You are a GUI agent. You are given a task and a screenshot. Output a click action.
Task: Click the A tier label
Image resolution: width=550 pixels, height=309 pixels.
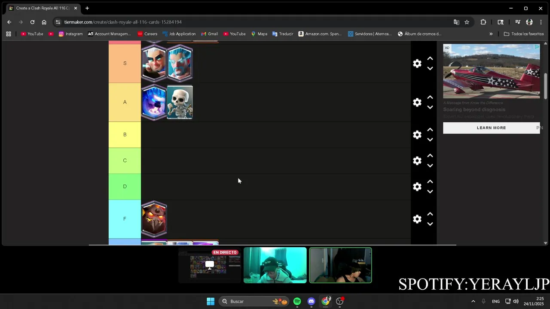click(125, 102)
